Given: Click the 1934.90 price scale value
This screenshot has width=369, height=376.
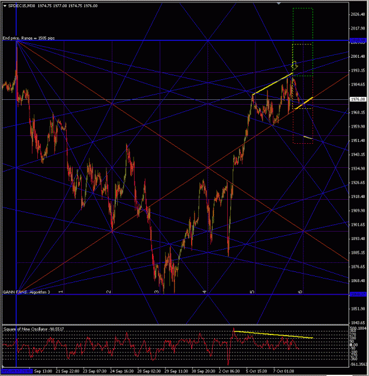Looking at the screenshot, I should point(358,168).
